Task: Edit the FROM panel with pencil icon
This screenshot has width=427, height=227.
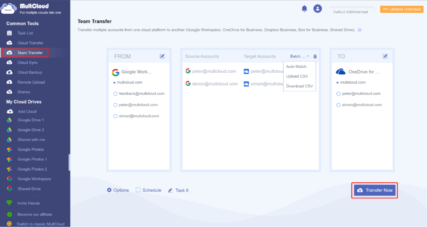Action: (162, 56)
